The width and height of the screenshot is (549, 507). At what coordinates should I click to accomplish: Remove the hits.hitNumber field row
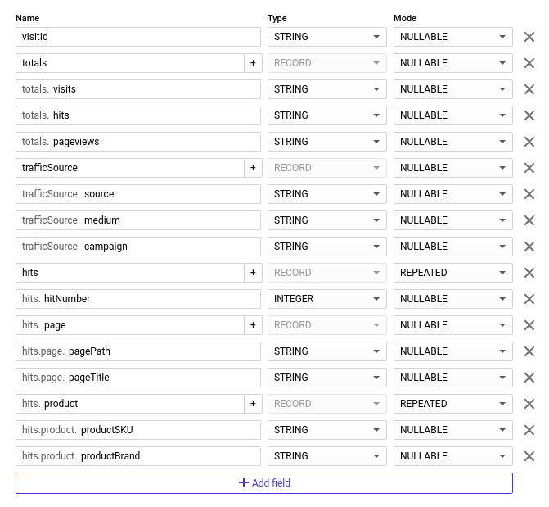coord(529,299)
